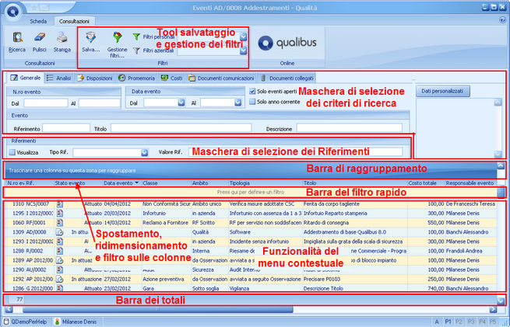Collapse the grouping bar with its arrow
This screenshot has width=510, height=327.
[501, 165]
